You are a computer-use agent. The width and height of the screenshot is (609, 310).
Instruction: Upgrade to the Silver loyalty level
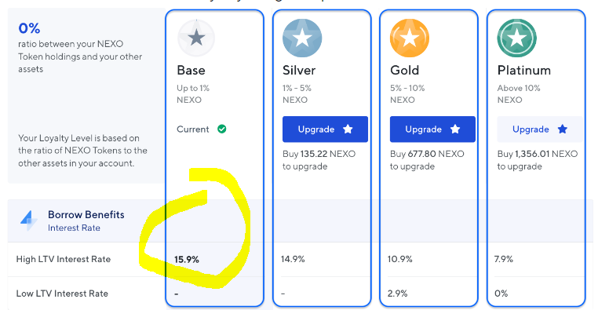(x=325, y=129)
